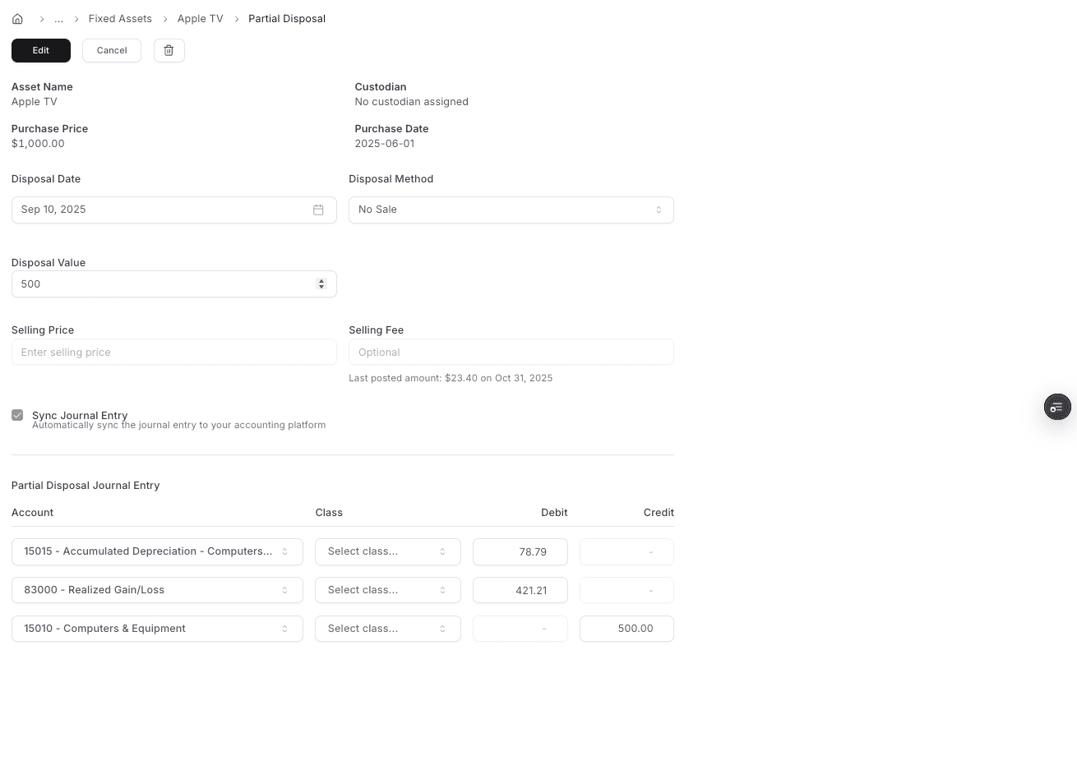Uncheck the Sync Journal Entry checkbox

coord(17,415)
